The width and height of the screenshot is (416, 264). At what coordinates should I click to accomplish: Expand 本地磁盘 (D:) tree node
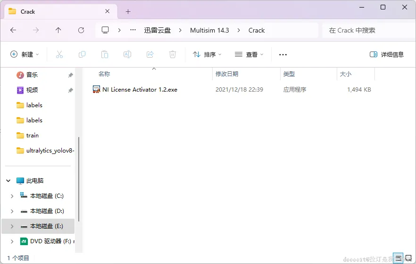click(12, 211)
